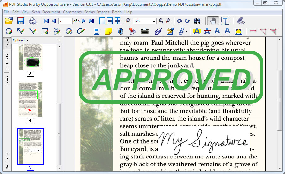Image resolution: width=285 pixels, height=174 pixels.
Task: Select the page 3 thumbnail
Action: click(x=30, y=57)
